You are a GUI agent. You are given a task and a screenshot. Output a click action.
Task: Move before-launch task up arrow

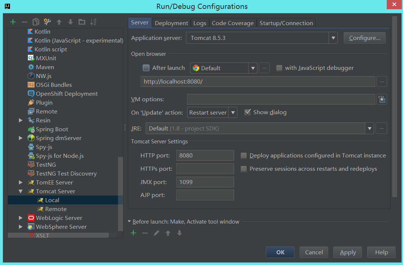point(168,233)
